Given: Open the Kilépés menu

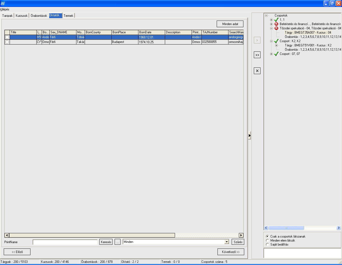Looking at the screenshot, I should (5, 9).
